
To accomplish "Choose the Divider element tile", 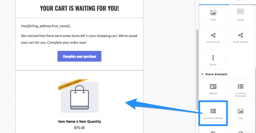I will coord(240,14).
